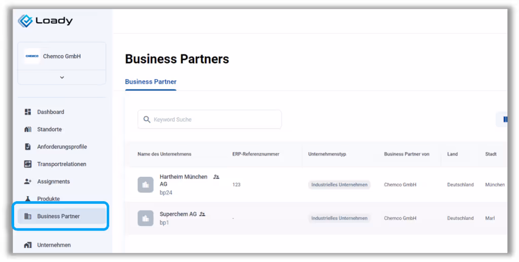This screenshot has width=519, height=262.
Task: Click people icon next to Superchem AG
Action: coord(202,214)
